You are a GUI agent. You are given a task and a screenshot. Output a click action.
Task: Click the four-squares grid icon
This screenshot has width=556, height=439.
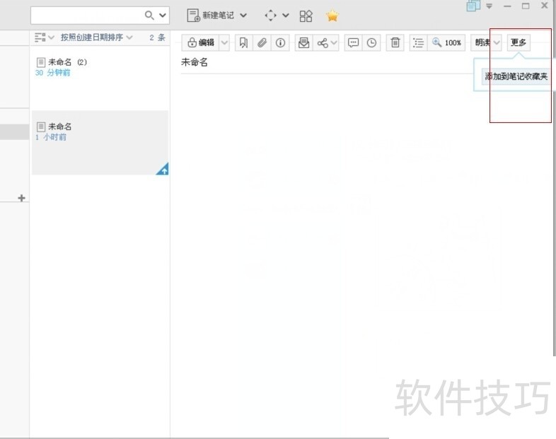[x=306, y=16]
